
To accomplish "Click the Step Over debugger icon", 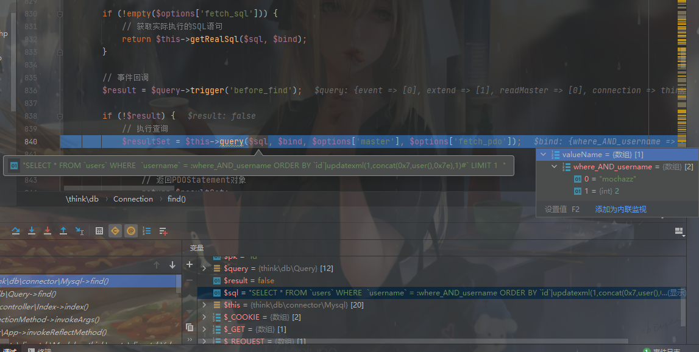I will [x=16, y=231].
